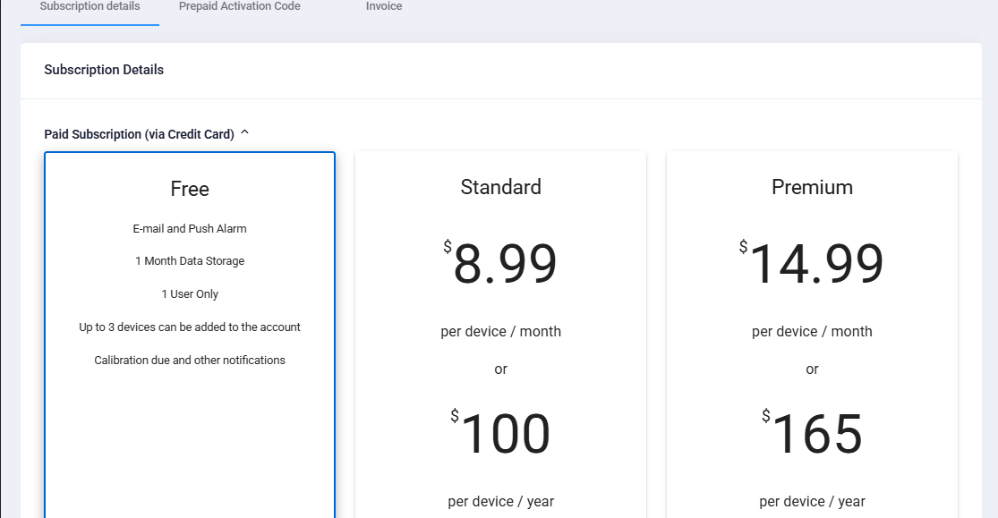Choose the Premium plan title

(x=812, y=187)
